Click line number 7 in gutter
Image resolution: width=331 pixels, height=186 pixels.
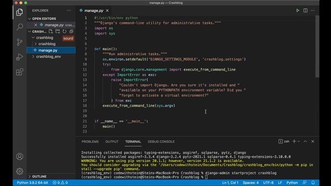click(x=86, y=49)
